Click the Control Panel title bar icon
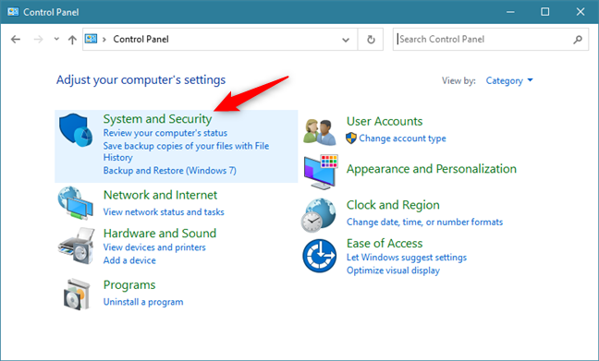The width and height of the screenshot is (599, 361). pos(13,12)
